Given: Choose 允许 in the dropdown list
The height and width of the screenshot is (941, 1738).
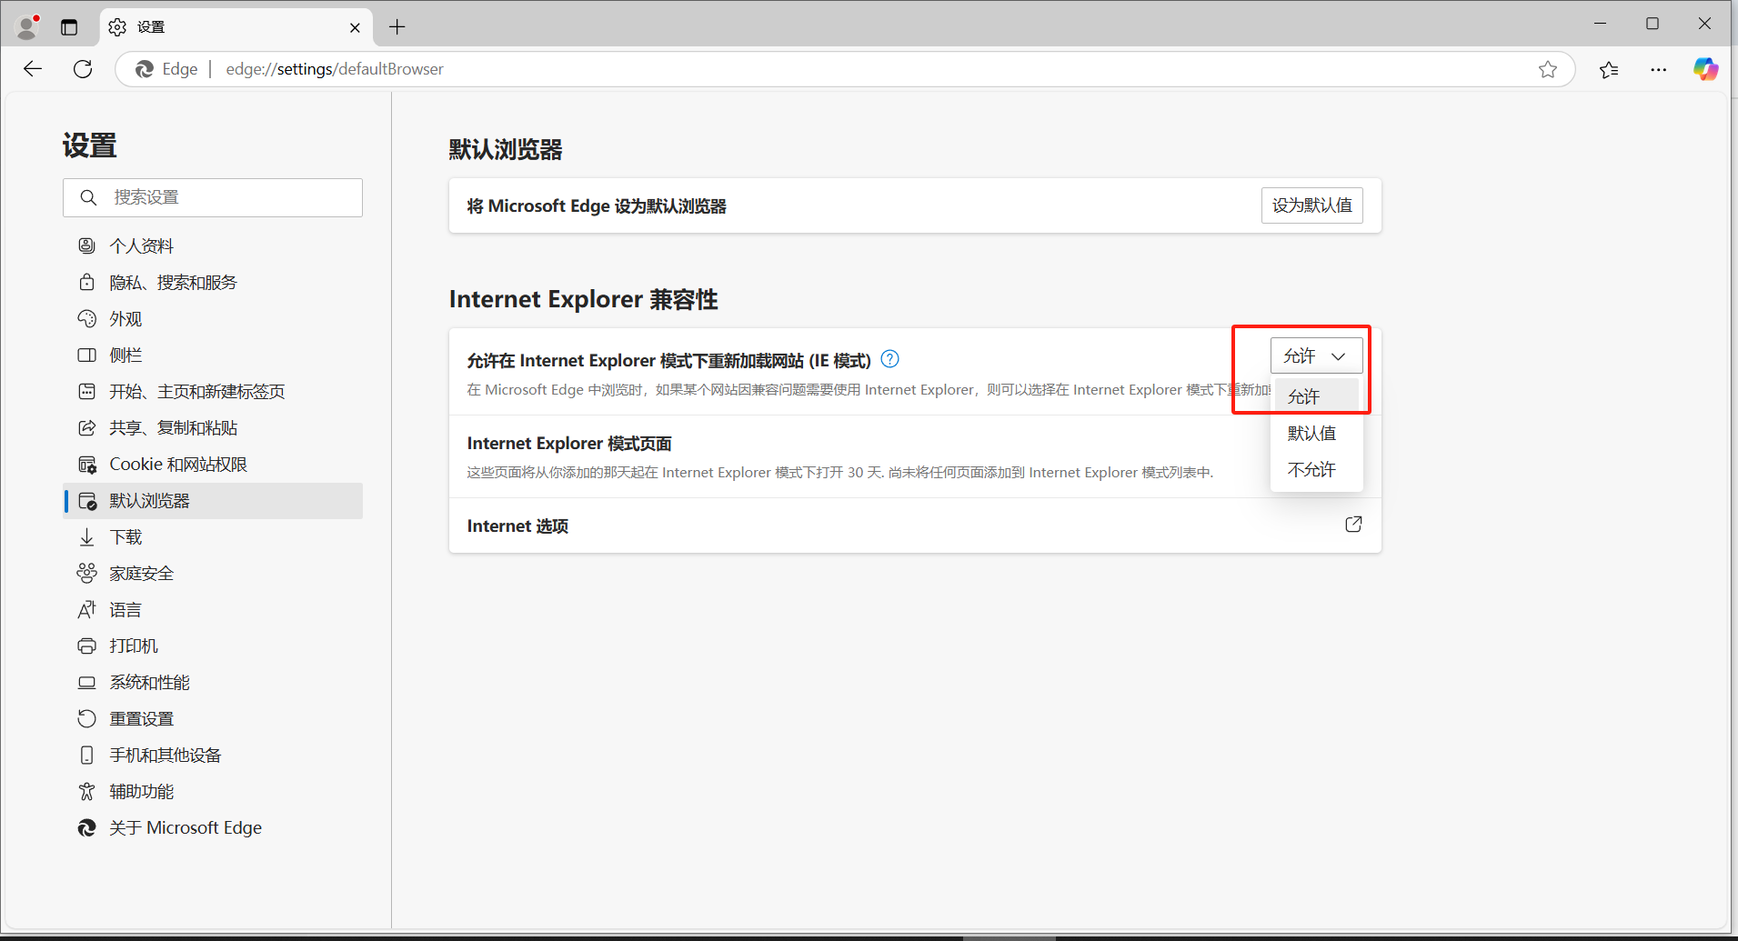Looking at the screenshot, I should tap(1316, 396).
